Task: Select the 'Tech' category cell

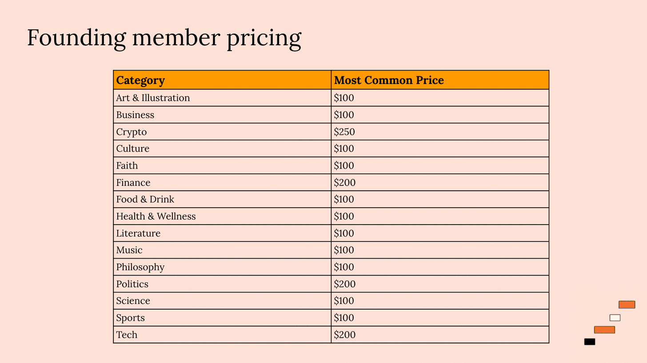Action: (222, 335)
